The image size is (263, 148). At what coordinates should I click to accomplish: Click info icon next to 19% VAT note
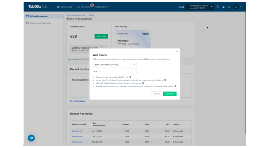pos(143,83)
